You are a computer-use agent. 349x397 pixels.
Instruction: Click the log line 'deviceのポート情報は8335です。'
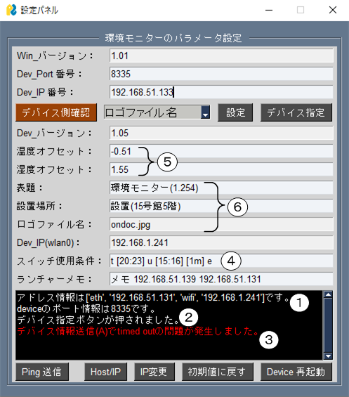tap(86, 308)
